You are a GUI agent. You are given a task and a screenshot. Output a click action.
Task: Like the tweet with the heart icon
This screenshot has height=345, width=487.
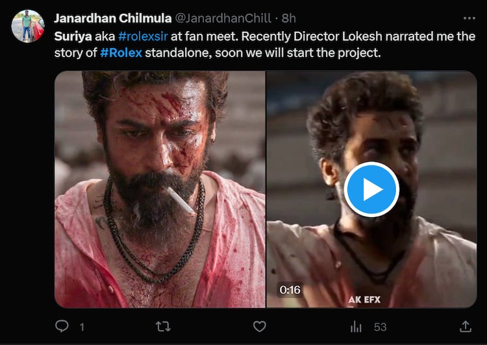click(x=259, y=326)
